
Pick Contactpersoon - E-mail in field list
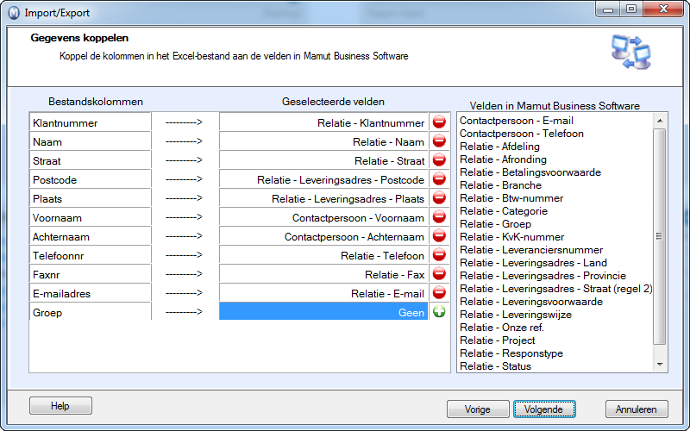(x=516, y=121)
